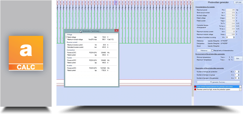
Task: Click the orange CALC application logo
Action: click(26, 53)
